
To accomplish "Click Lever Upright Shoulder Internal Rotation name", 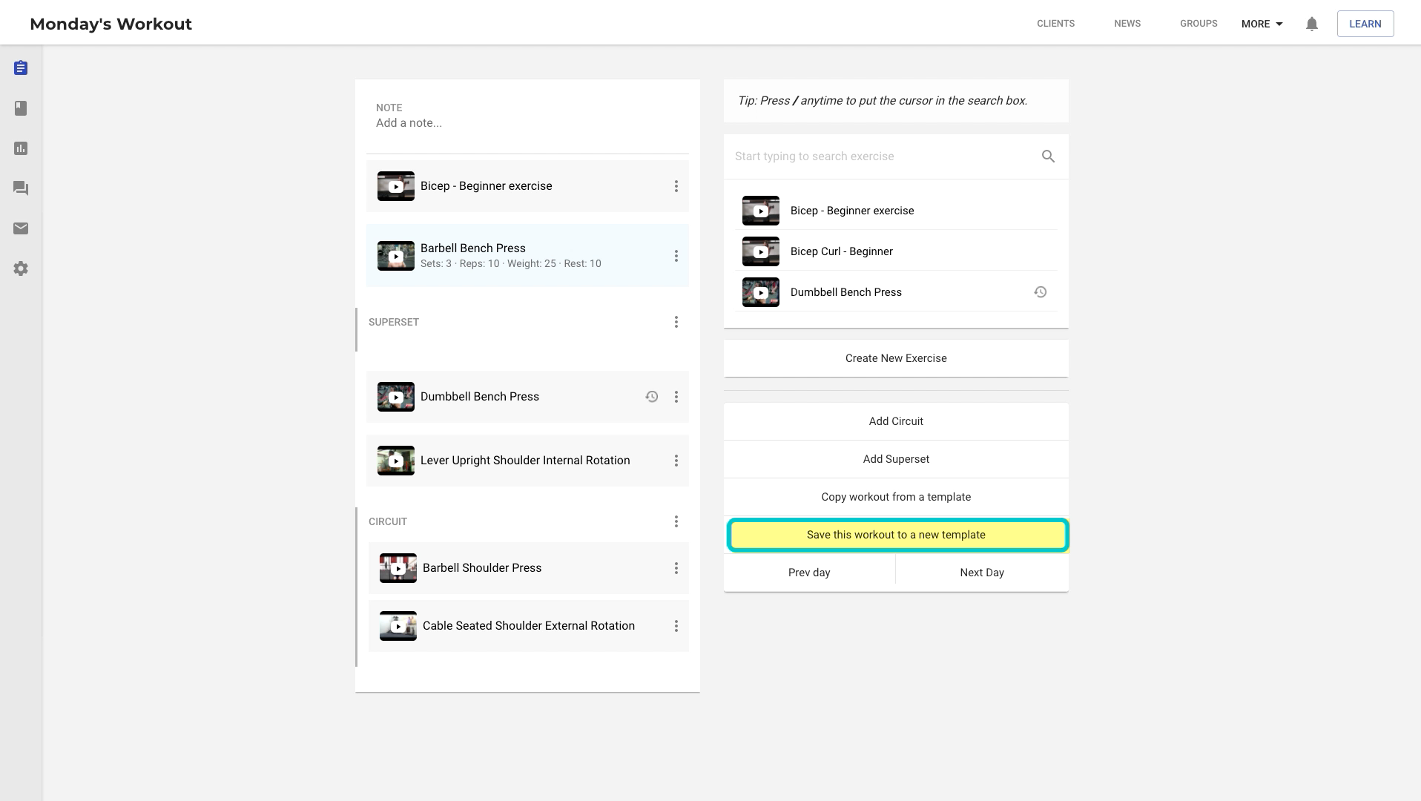I will tap(524, 461).
